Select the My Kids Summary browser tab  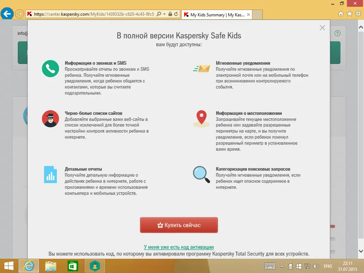[217, 15]
